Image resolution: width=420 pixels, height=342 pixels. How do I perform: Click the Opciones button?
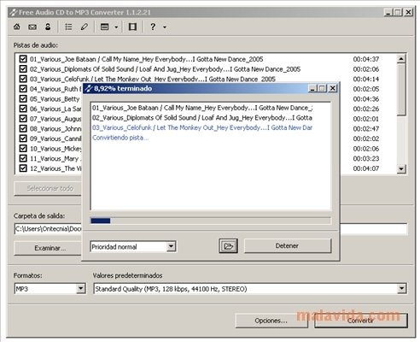tap(271, 321)
